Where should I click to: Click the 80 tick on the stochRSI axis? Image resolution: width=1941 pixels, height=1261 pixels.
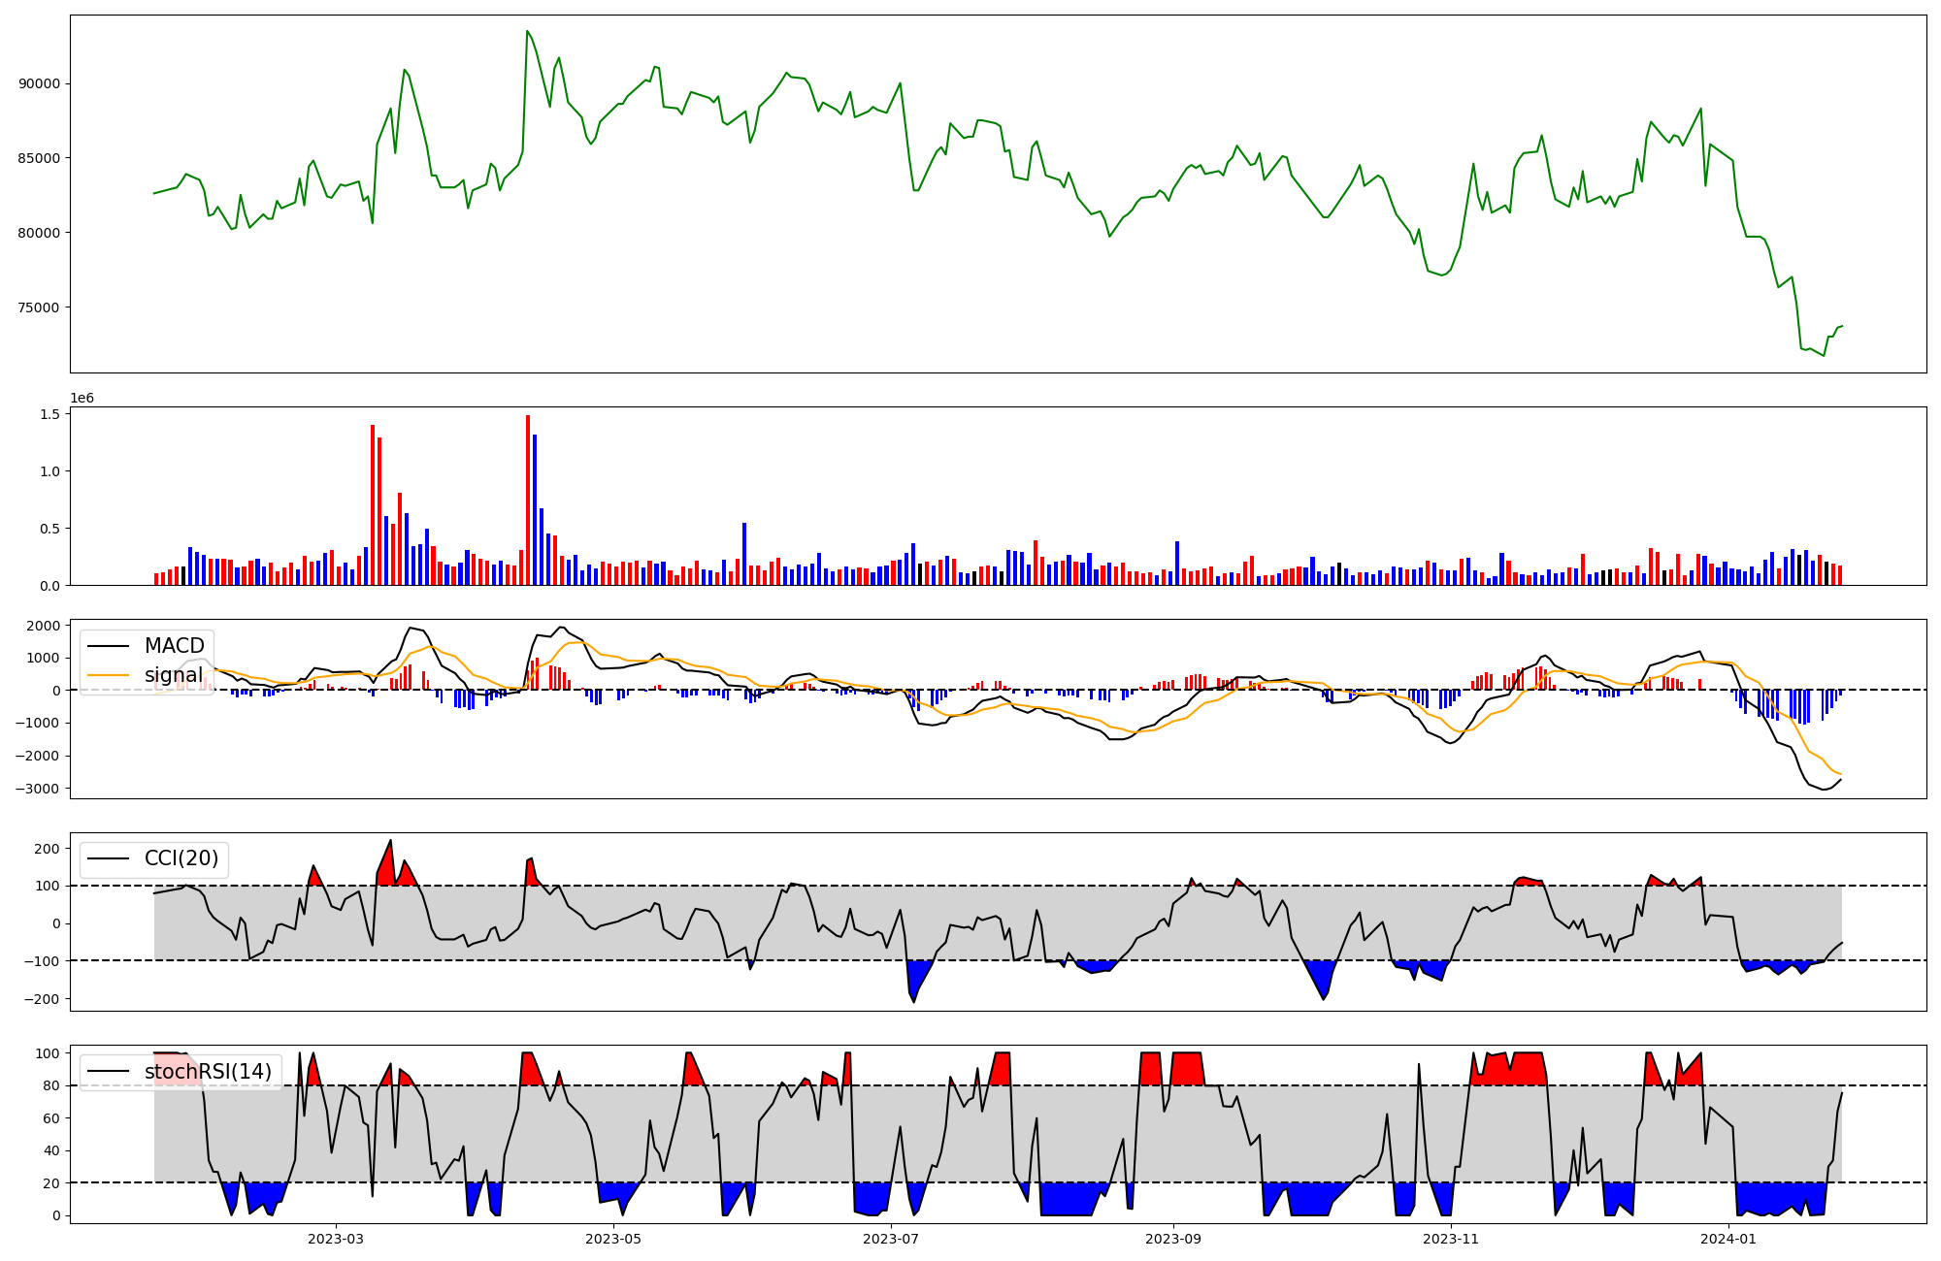click(x=51, y=1085)
